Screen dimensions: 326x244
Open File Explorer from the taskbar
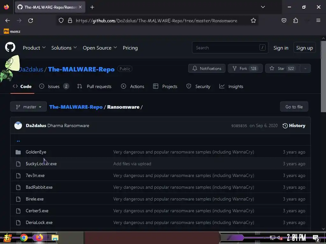(x=55, y=238)
